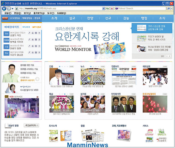Select the highlighted page dot in 뉴스
The width and height of the screenshot is (175, 148).
[91, 67]
